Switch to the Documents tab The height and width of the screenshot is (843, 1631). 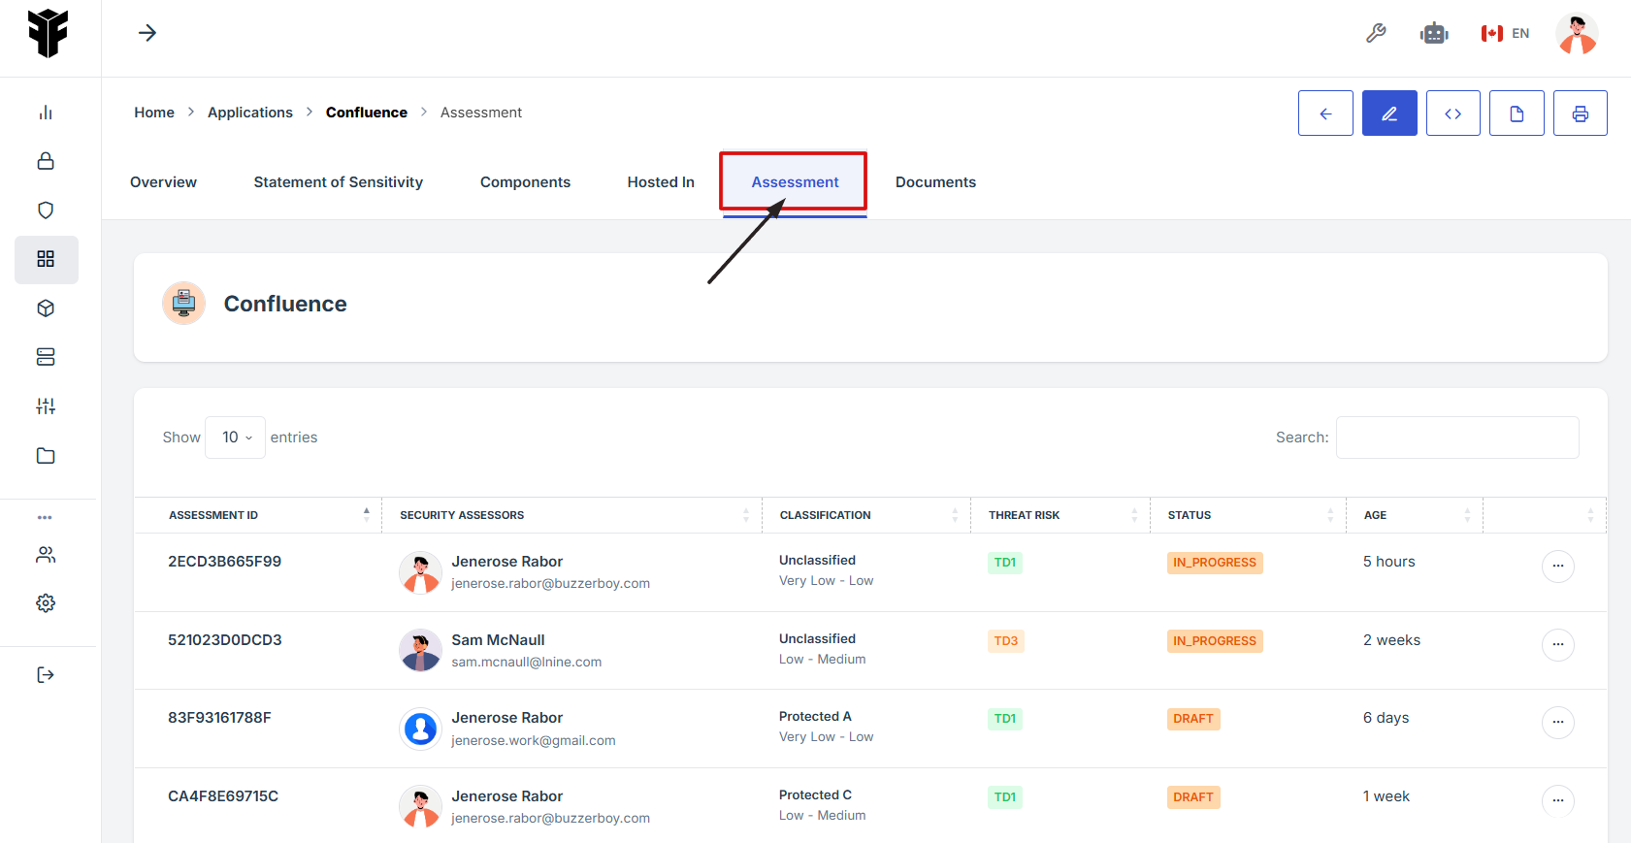pos(935,182)
